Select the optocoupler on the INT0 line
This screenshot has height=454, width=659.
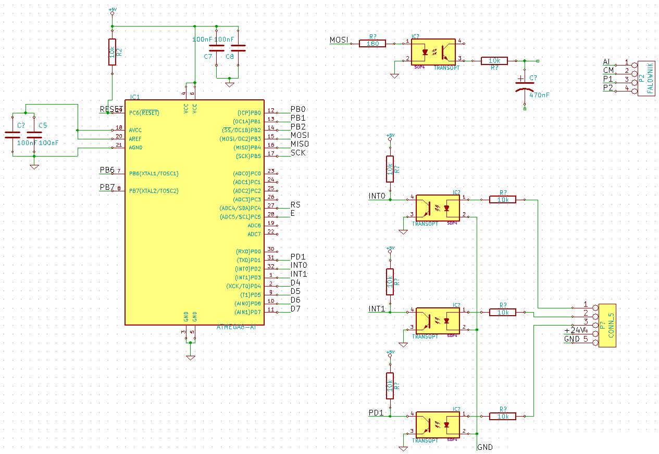[438, 207]
